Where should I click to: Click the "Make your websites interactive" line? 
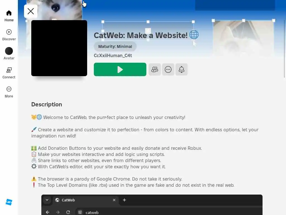[98, 154]
